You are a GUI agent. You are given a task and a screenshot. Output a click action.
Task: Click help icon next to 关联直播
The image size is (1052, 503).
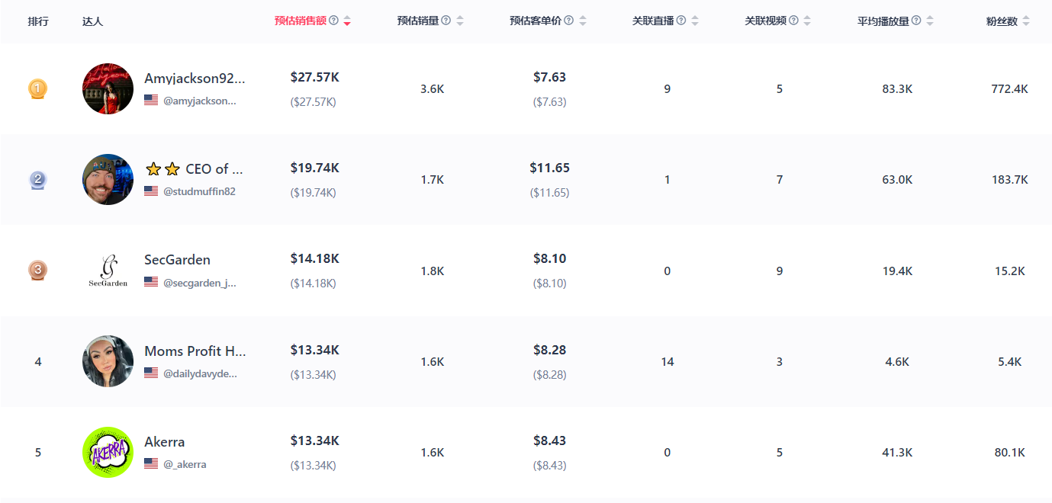pos(681,21)
